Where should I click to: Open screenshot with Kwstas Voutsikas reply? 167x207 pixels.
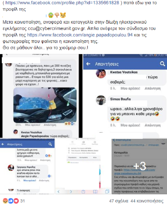[125, 96]
